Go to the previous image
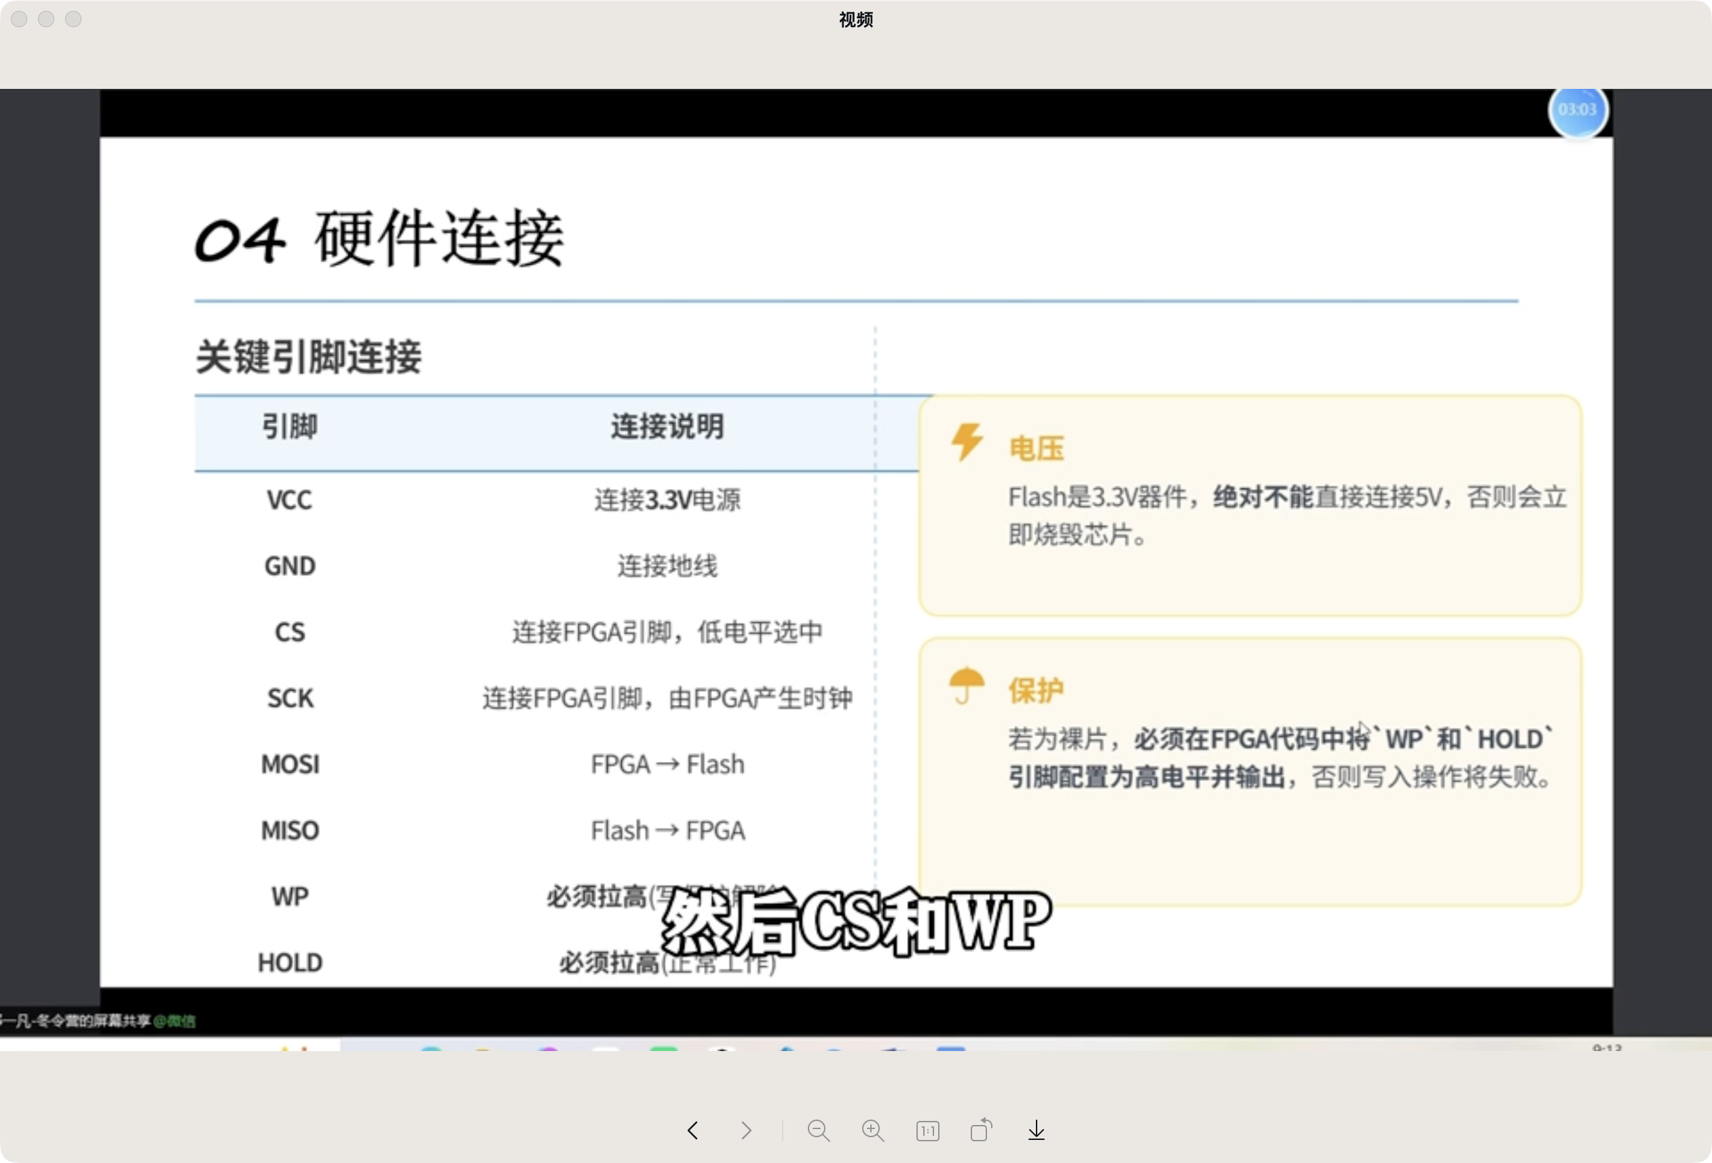 click(692, 1130)
